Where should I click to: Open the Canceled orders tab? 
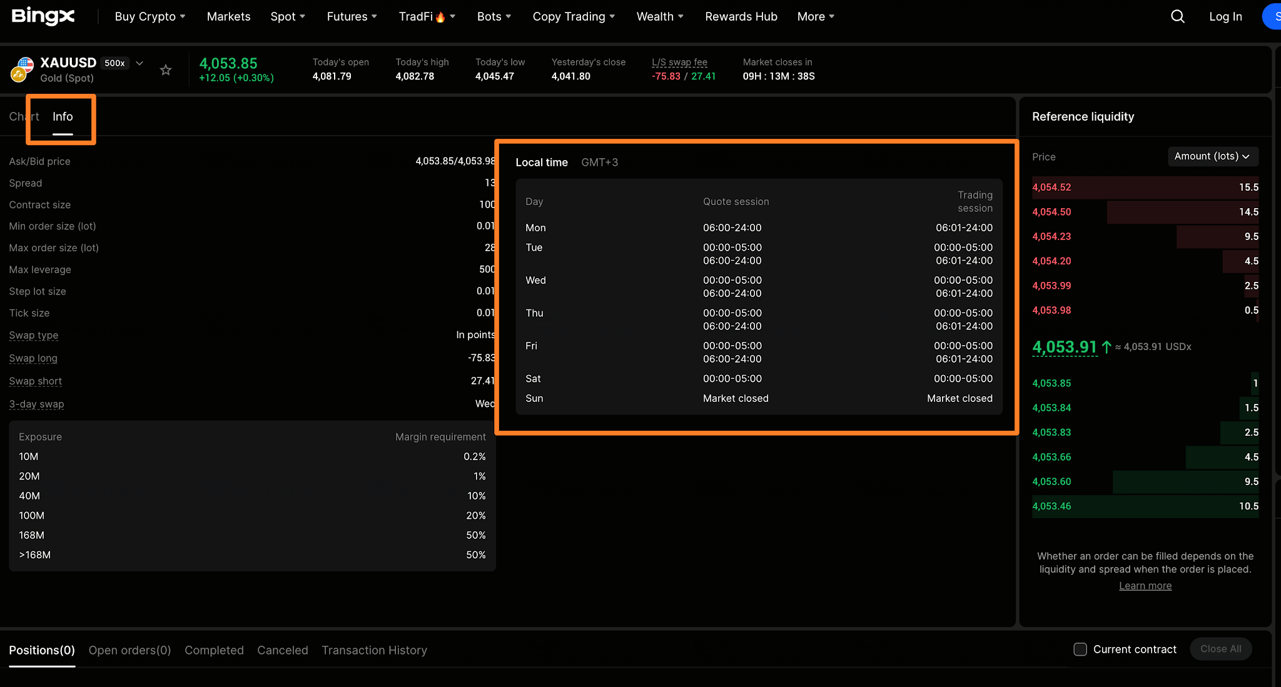pyautogui.click(x=283, y=650)
